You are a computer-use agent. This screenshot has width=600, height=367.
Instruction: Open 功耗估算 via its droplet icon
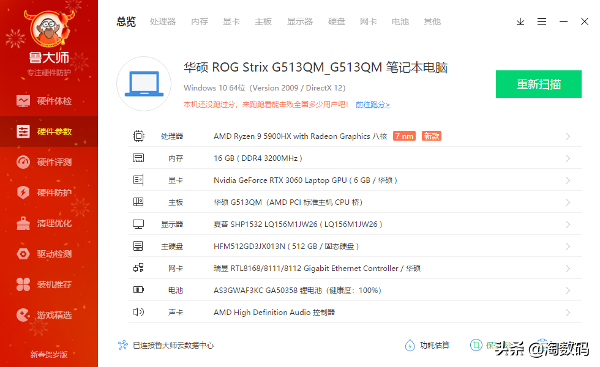410,345
